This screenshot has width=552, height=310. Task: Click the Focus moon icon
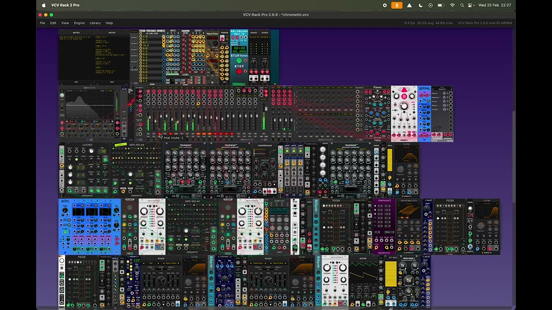[x=420, y=5]
